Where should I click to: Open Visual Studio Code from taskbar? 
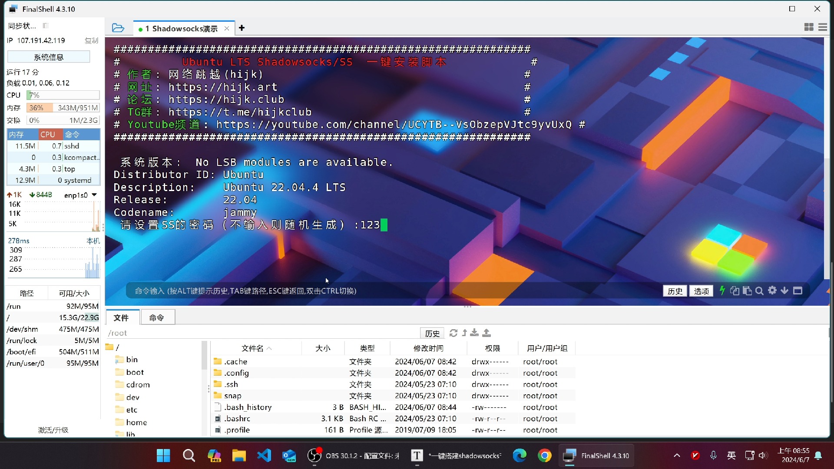[264, 456]
